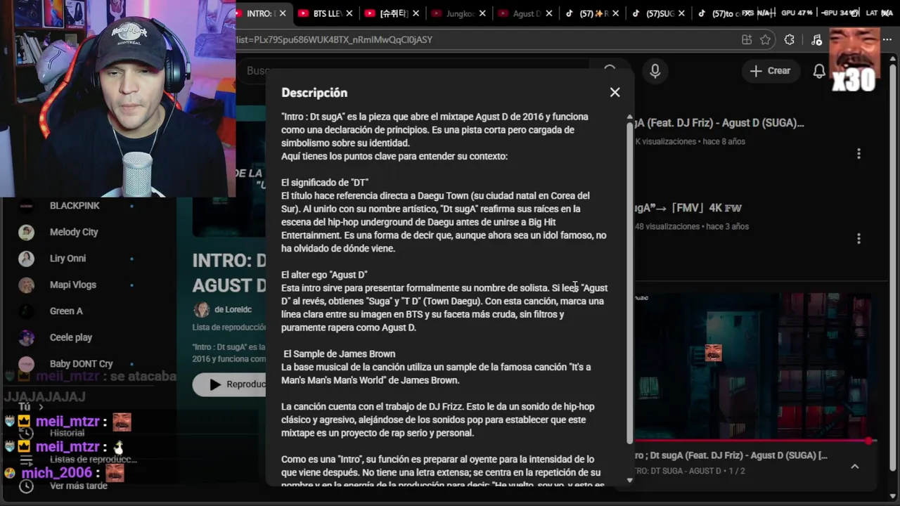Open the Baby DONT Cry subscription channel
The height and width of the screenshot is (506, 900).
pyautogui.click(x=82, y=364)
